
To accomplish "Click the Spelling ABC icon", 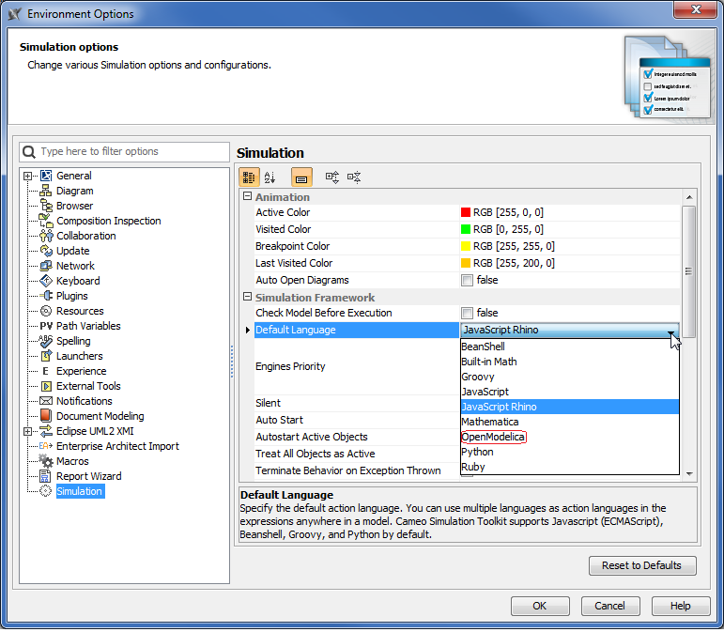I will [x=46, y=342].
